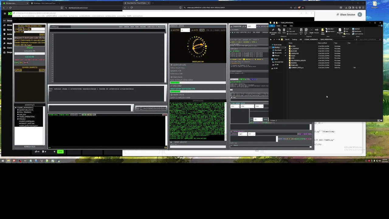Click the SMART CACHE section icon
The width and height of the screenshot is (389, 219).
pos(171,95)
